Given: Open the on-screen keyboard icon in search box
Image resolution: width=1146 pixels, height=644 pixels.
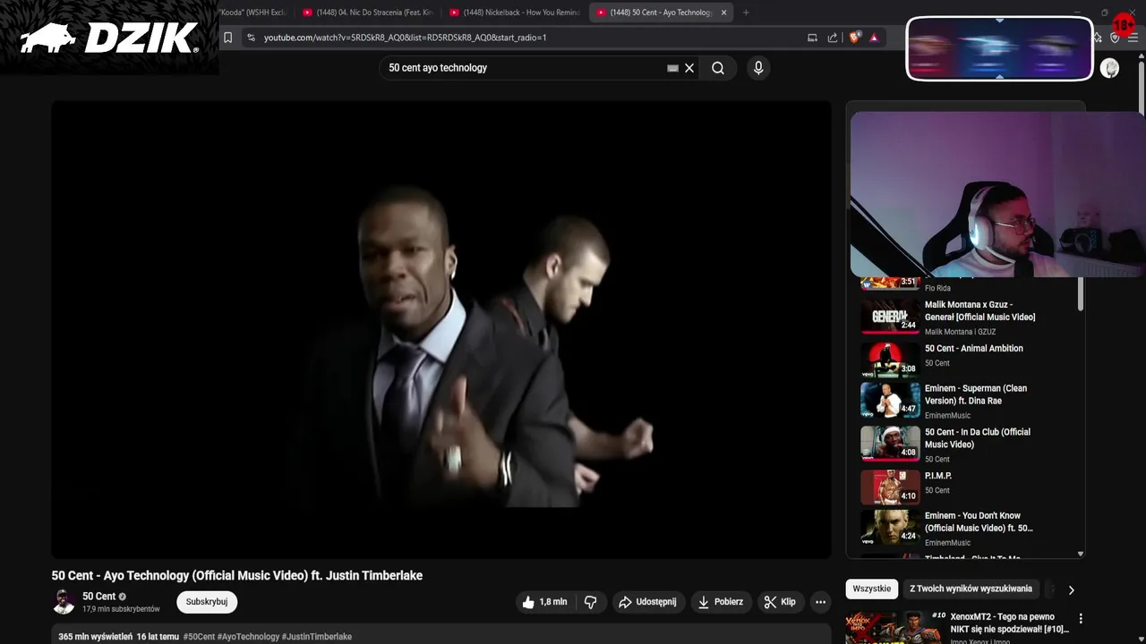Looking at the screenshot, I should pyautogui.click(x=673, y=68).
